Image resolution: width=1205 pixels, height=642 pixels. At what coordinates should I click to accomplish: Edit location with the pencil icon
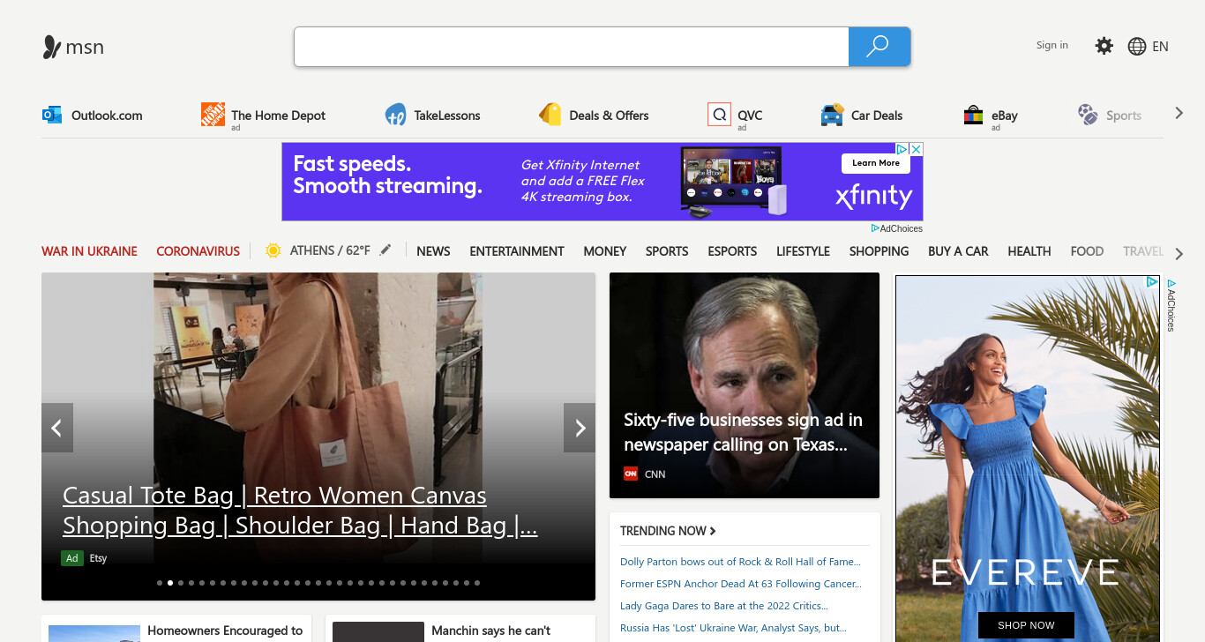[x=385, y=250]
